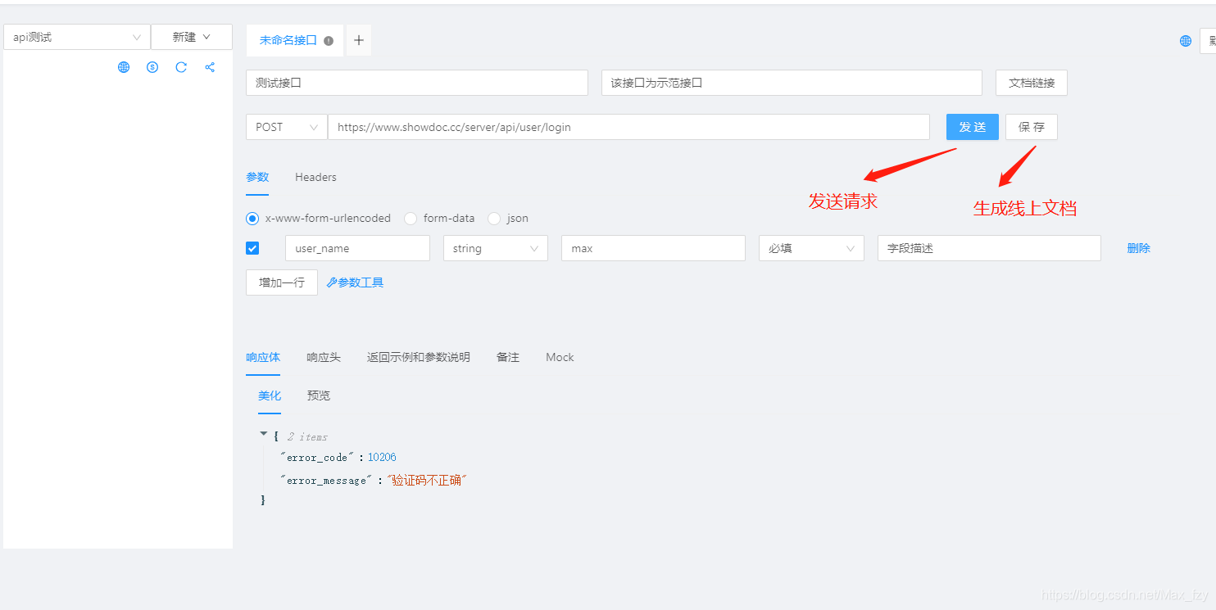Click the 发送 send request button
This screenshot has height=610, width=1216.
[x=972, y=127]
